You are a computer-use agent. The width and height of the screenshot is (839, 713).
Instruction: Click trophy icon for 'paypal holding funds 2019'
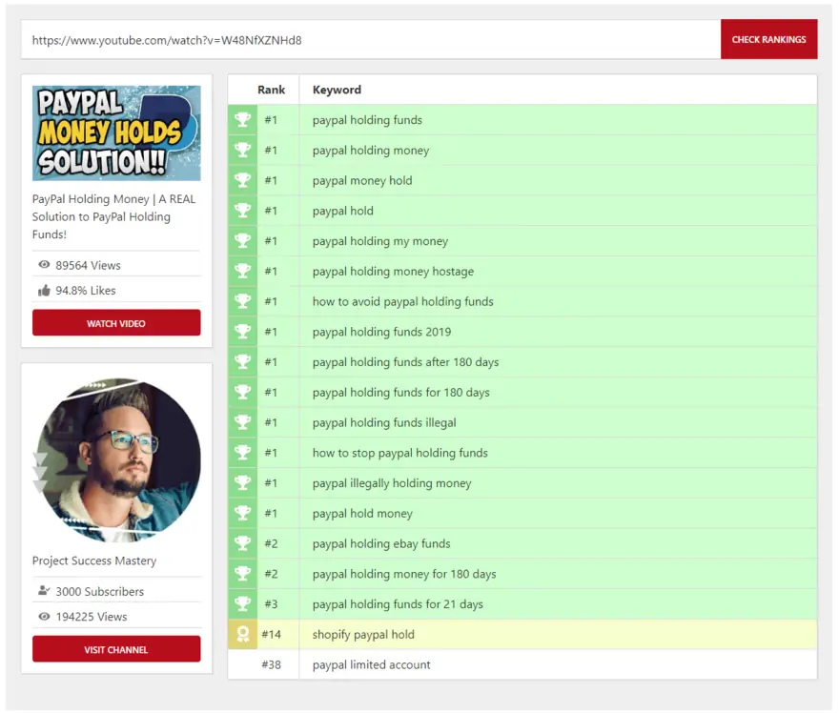pyautogui.click(x=242, y=332)
